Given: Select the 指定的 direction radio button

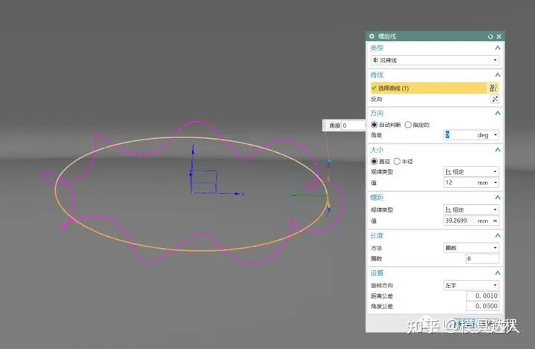Looking at the screenshot, I should click(408, 125).
